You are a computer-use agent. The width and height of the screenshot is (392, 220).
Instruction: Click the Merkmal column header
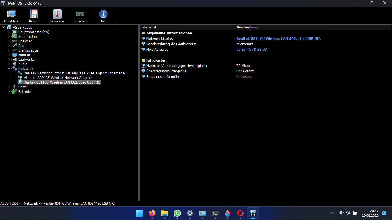tap(187, 27)
